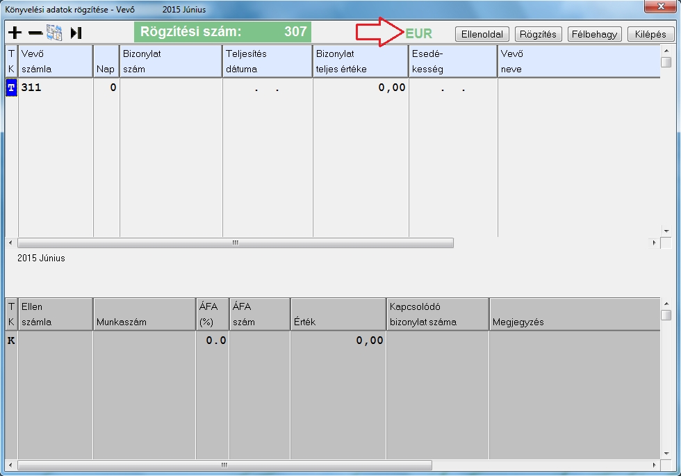Click the Kilépés button
681x476 pixels.
click(650, 34)
